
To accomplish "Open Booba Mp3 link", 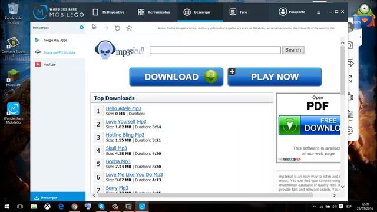I will (118, 161).
